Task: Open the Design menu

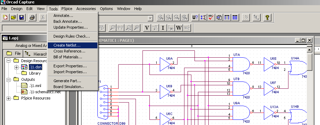Action: coord(17,9)
